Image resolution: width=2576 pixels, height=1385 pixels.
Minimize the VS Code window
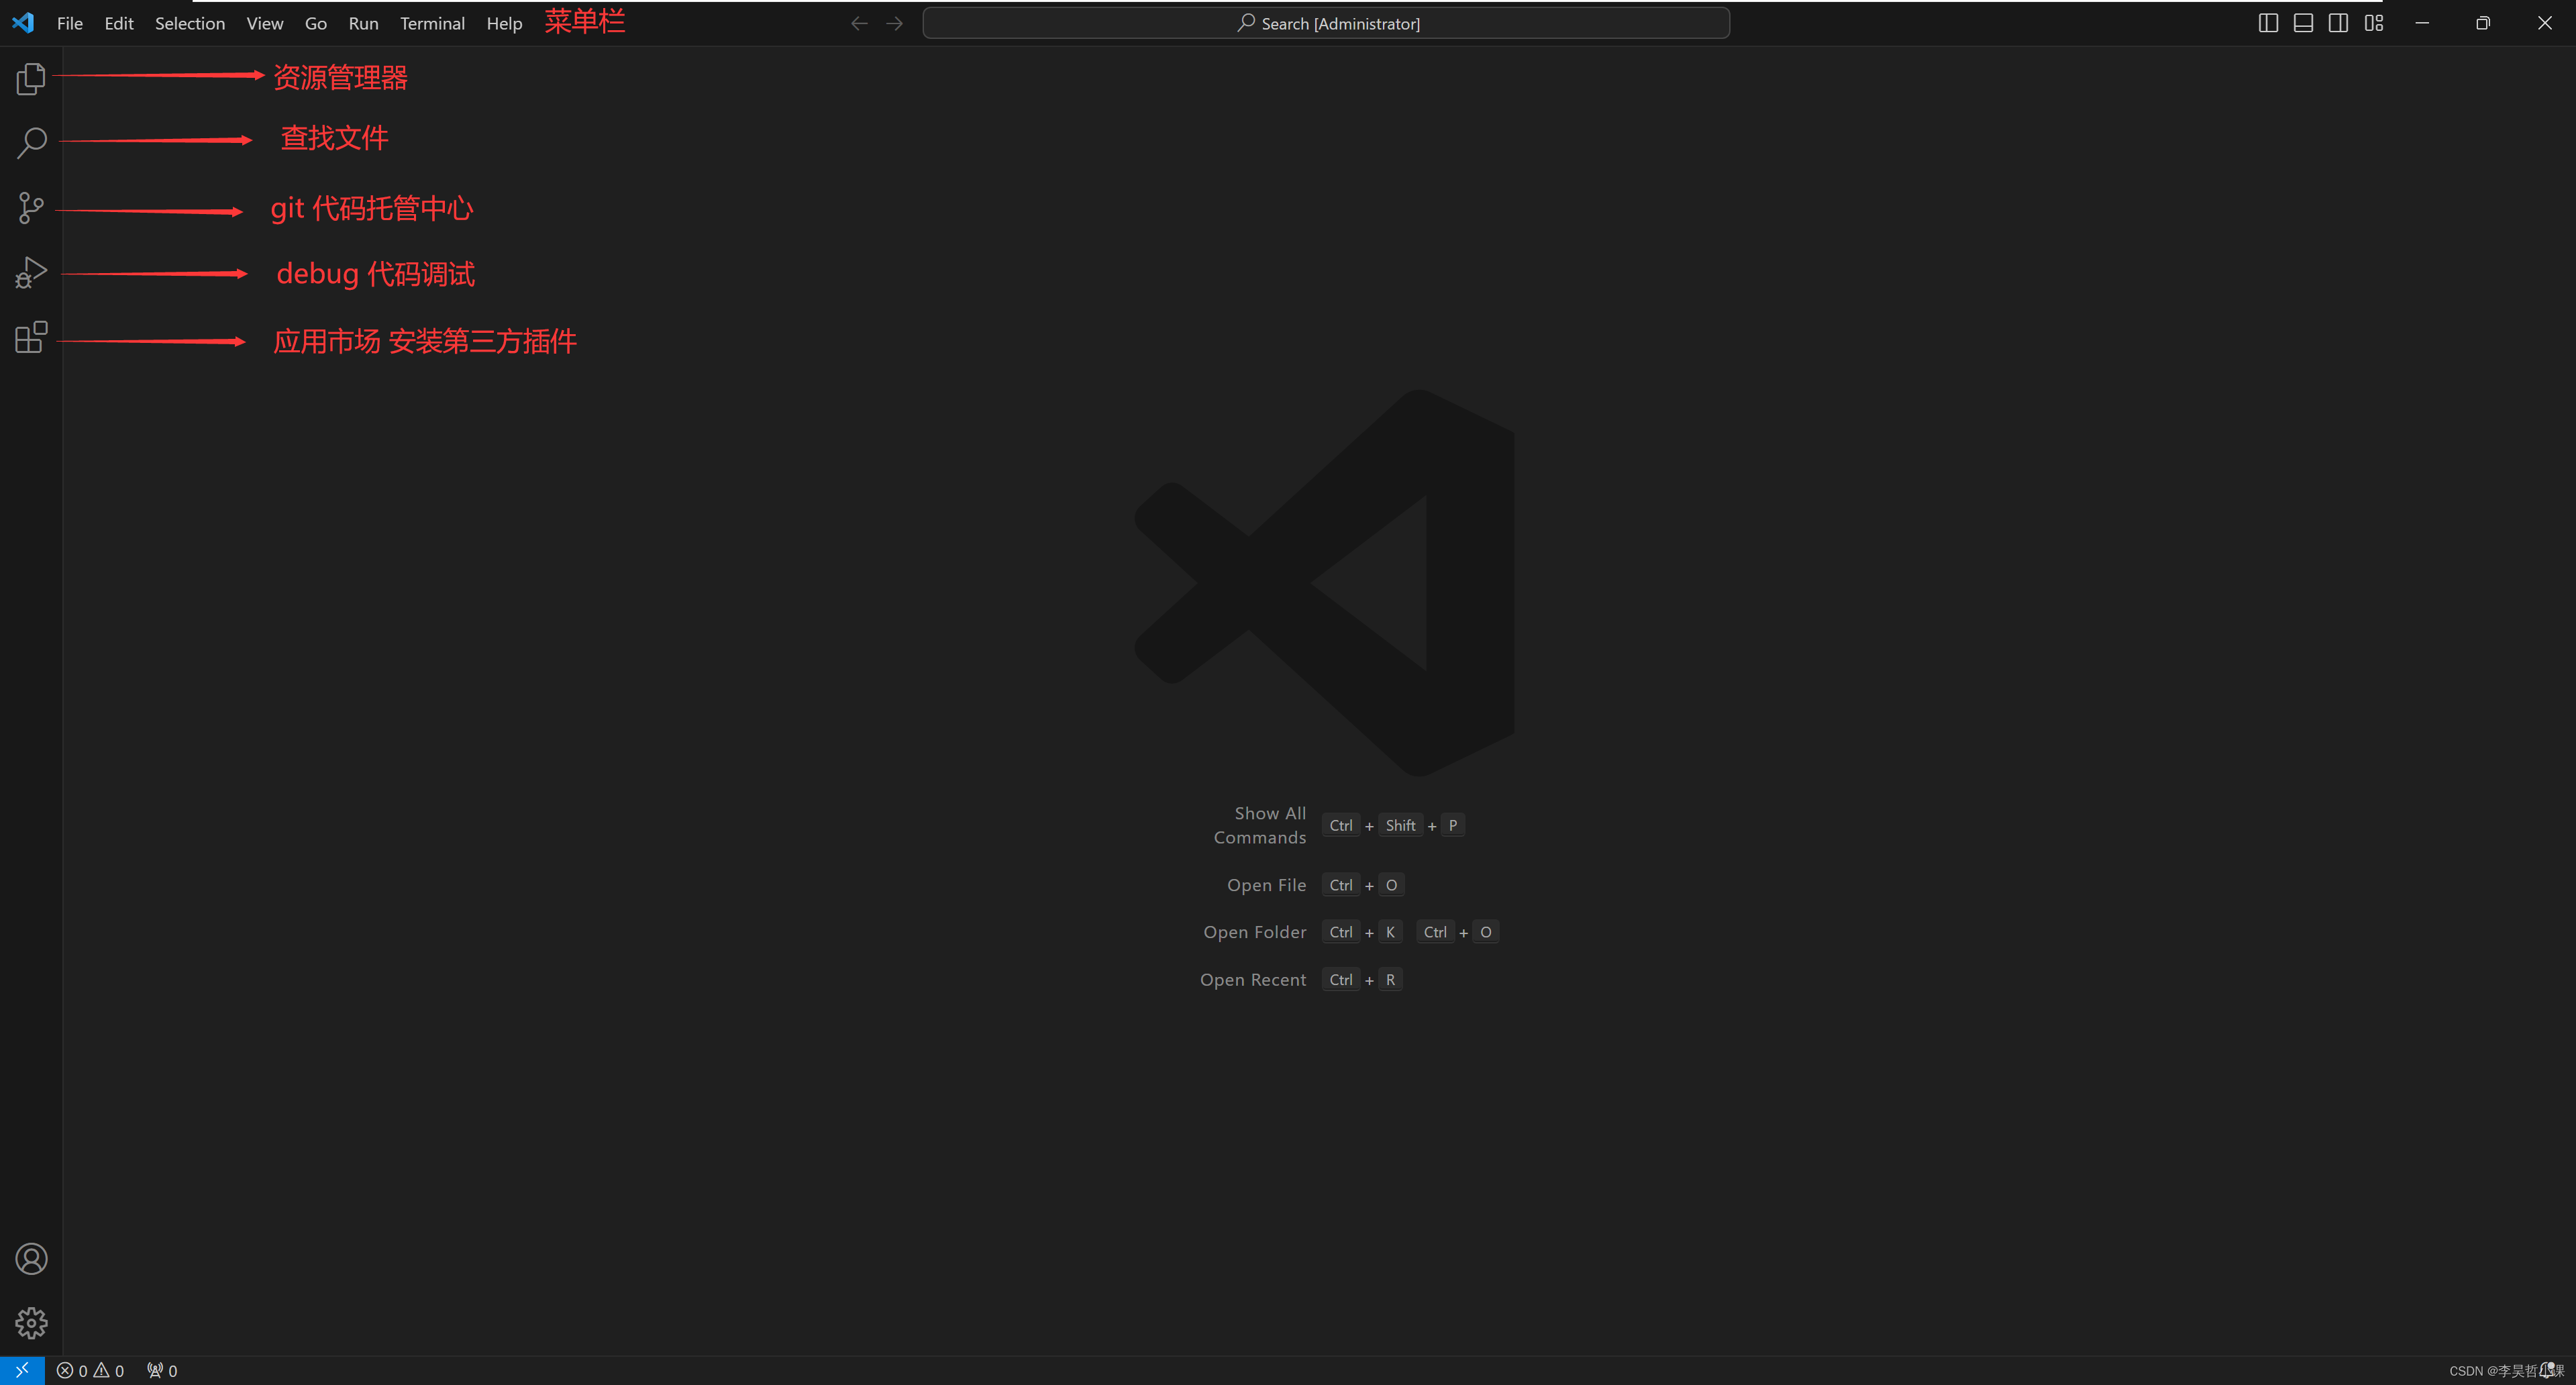(x=2422, y=23)
